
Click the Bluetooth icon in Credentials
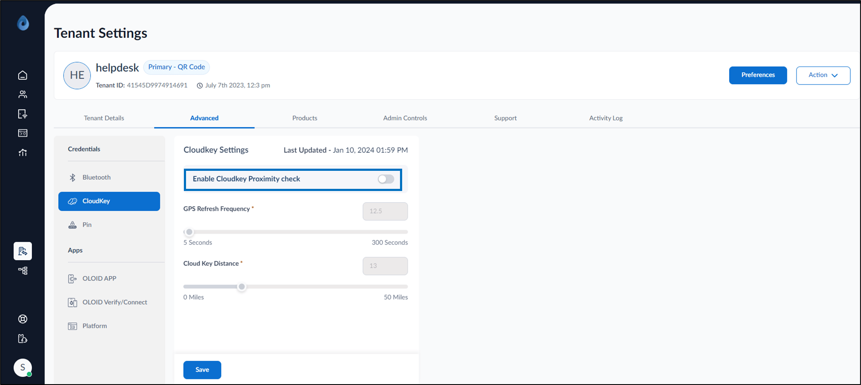(73, 177)
